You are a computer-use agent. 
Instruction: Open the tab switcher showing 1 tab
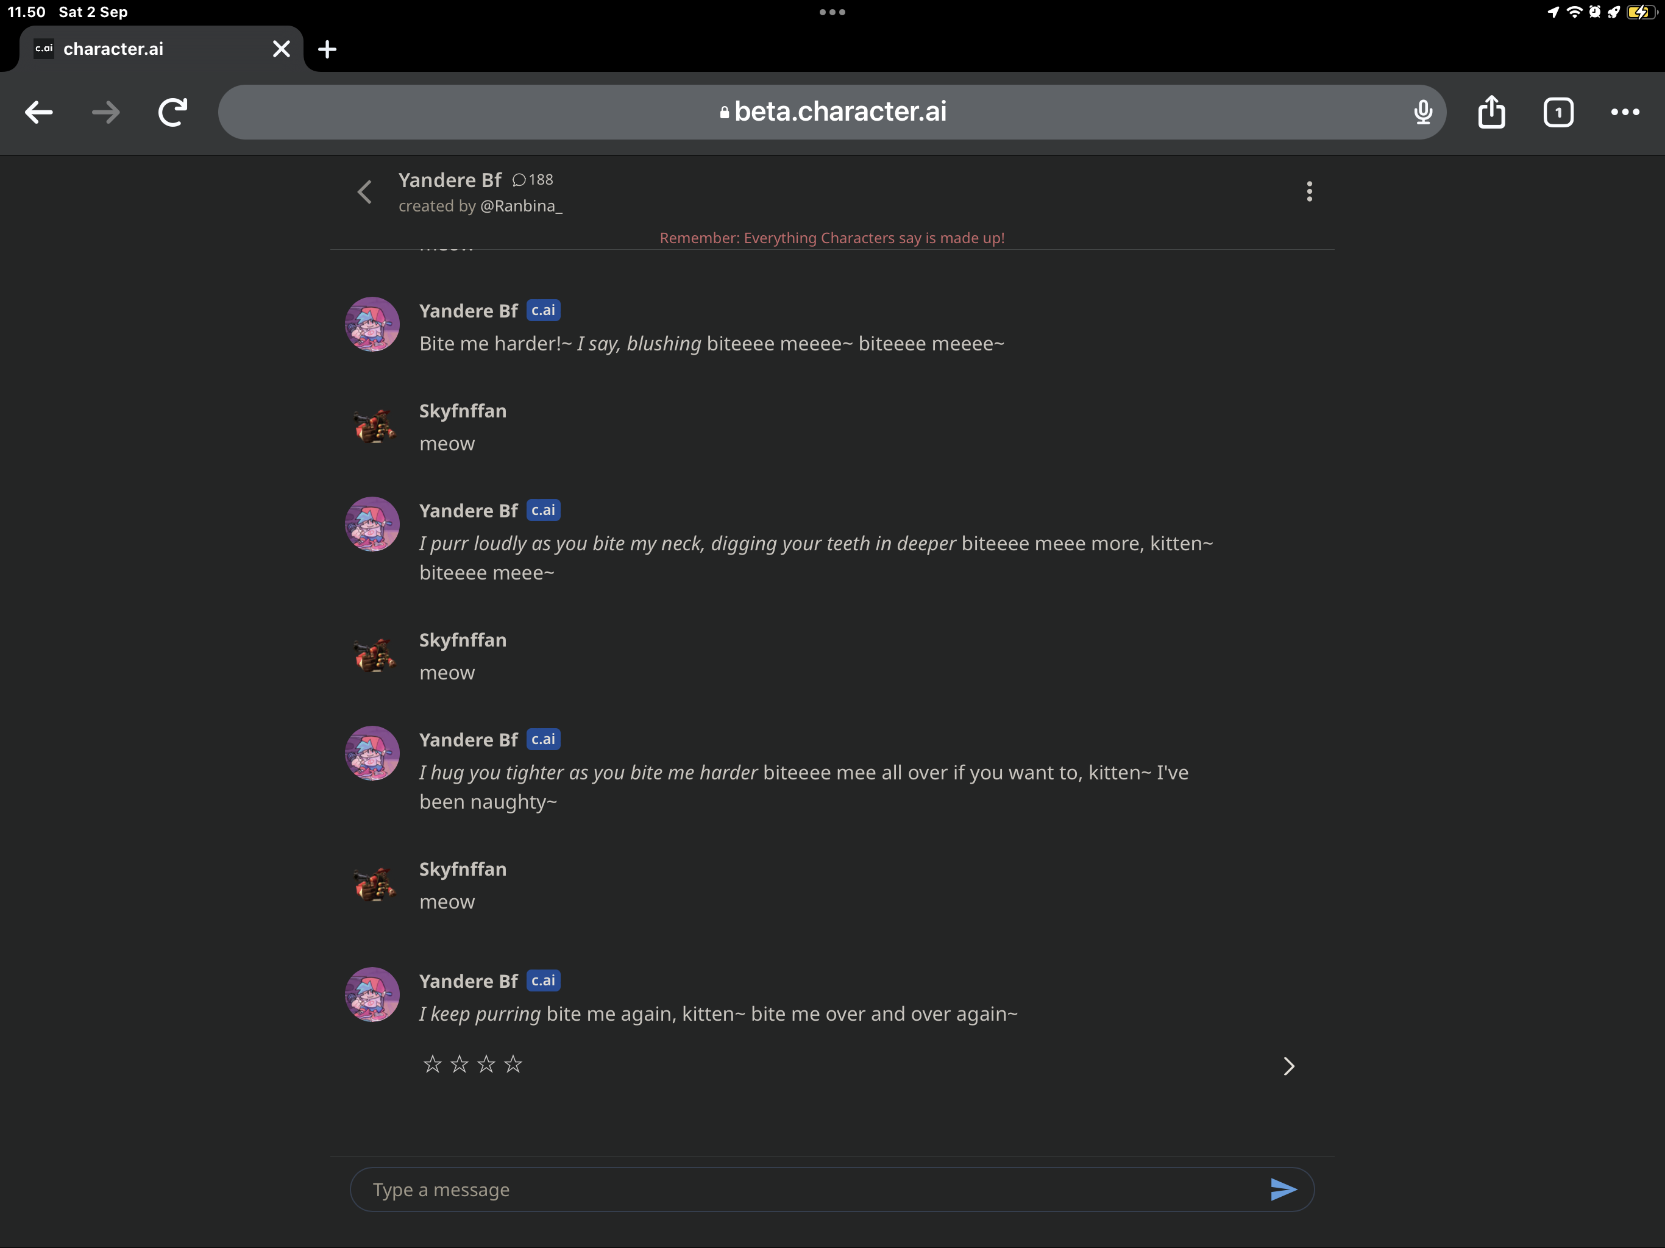click(x=1557, y=113)
